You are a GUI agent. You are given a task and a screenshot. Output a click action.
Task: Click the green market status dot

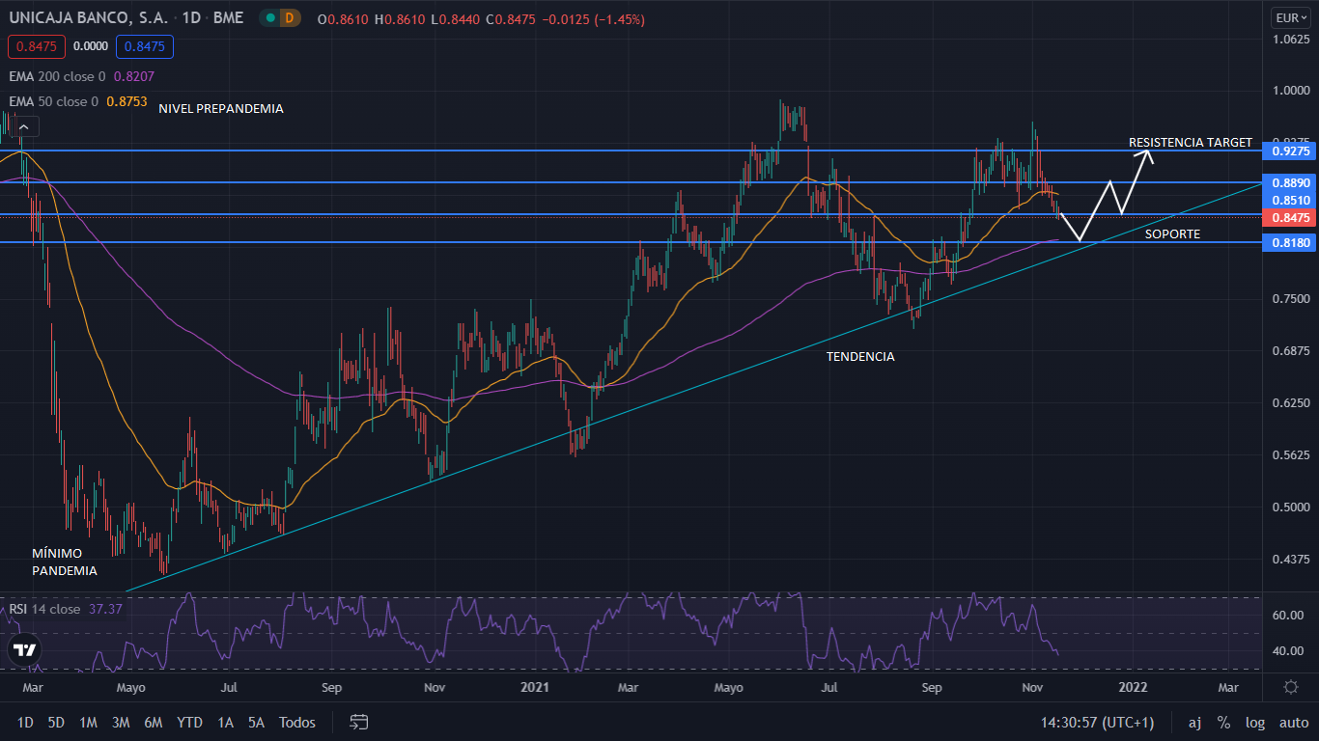tap(270, 19)
